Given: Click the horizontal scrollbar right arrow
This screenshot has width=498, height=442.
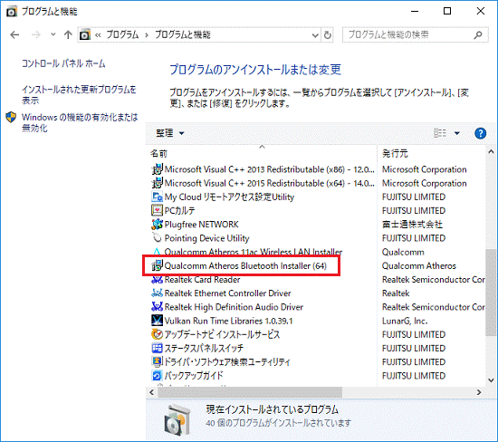Looking at the screenshot, I should coord(479,392).
